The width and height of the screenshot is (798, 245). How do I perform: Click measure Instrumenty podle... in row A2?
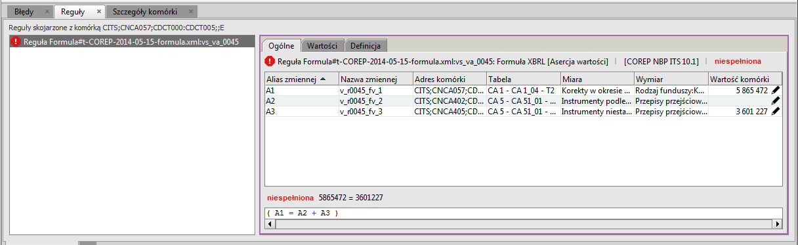pyautogui.click(x=597, y=101)
